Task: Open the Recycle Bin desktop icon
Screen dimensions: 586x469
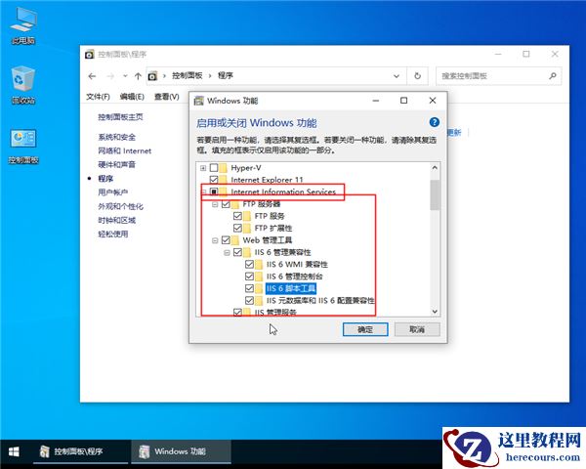Action: coord(23,85)
